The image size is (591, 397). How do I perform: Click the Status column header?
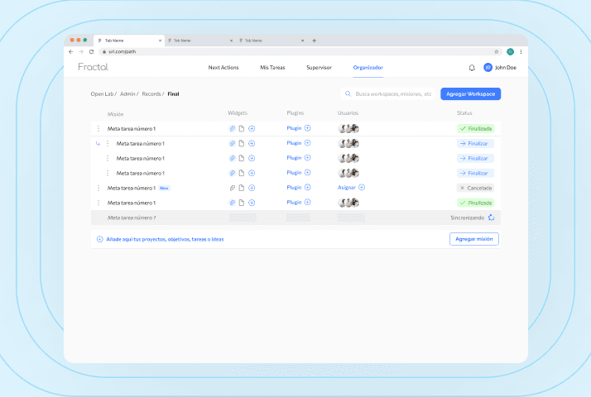tap(464, 113)
